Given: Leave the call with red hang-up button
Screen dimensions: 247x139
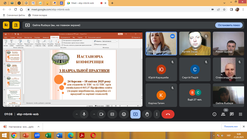Looking at the screenshot, I should point(168,114).
